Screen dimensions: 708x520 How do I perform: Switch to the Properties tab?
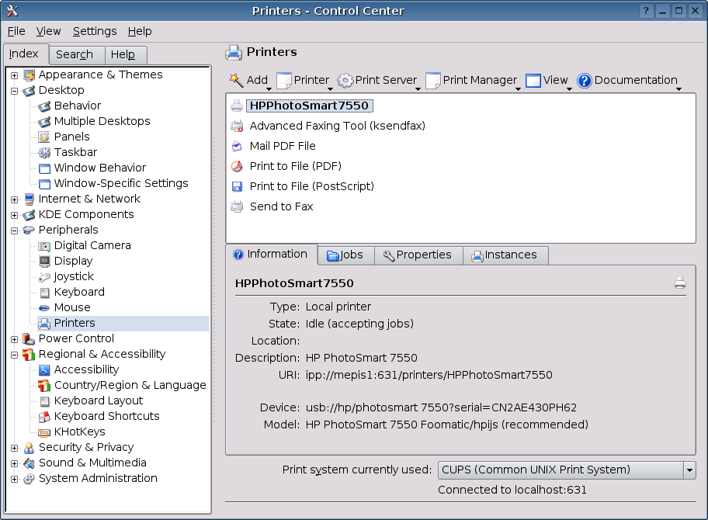(x=418, y=255)
